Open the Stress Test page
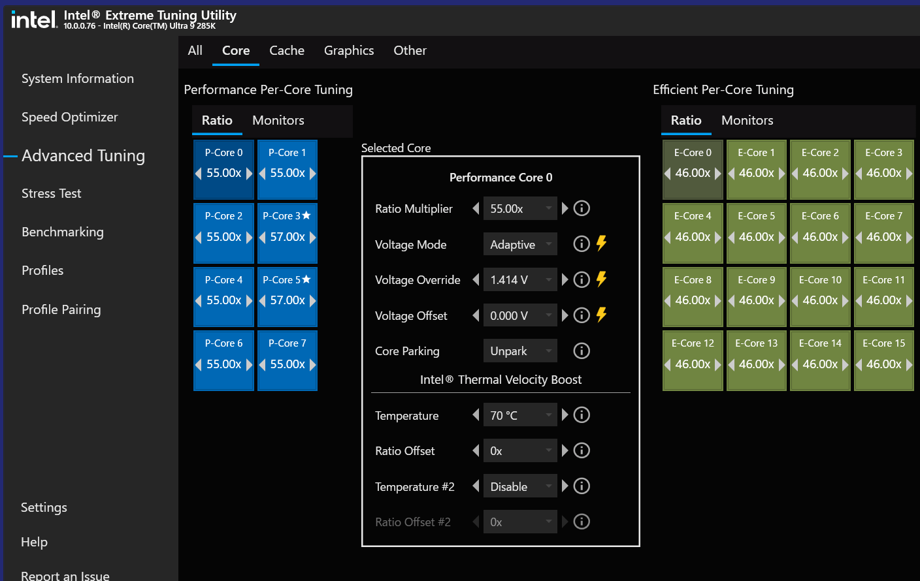920x581 pixels. tap(52, 193)
